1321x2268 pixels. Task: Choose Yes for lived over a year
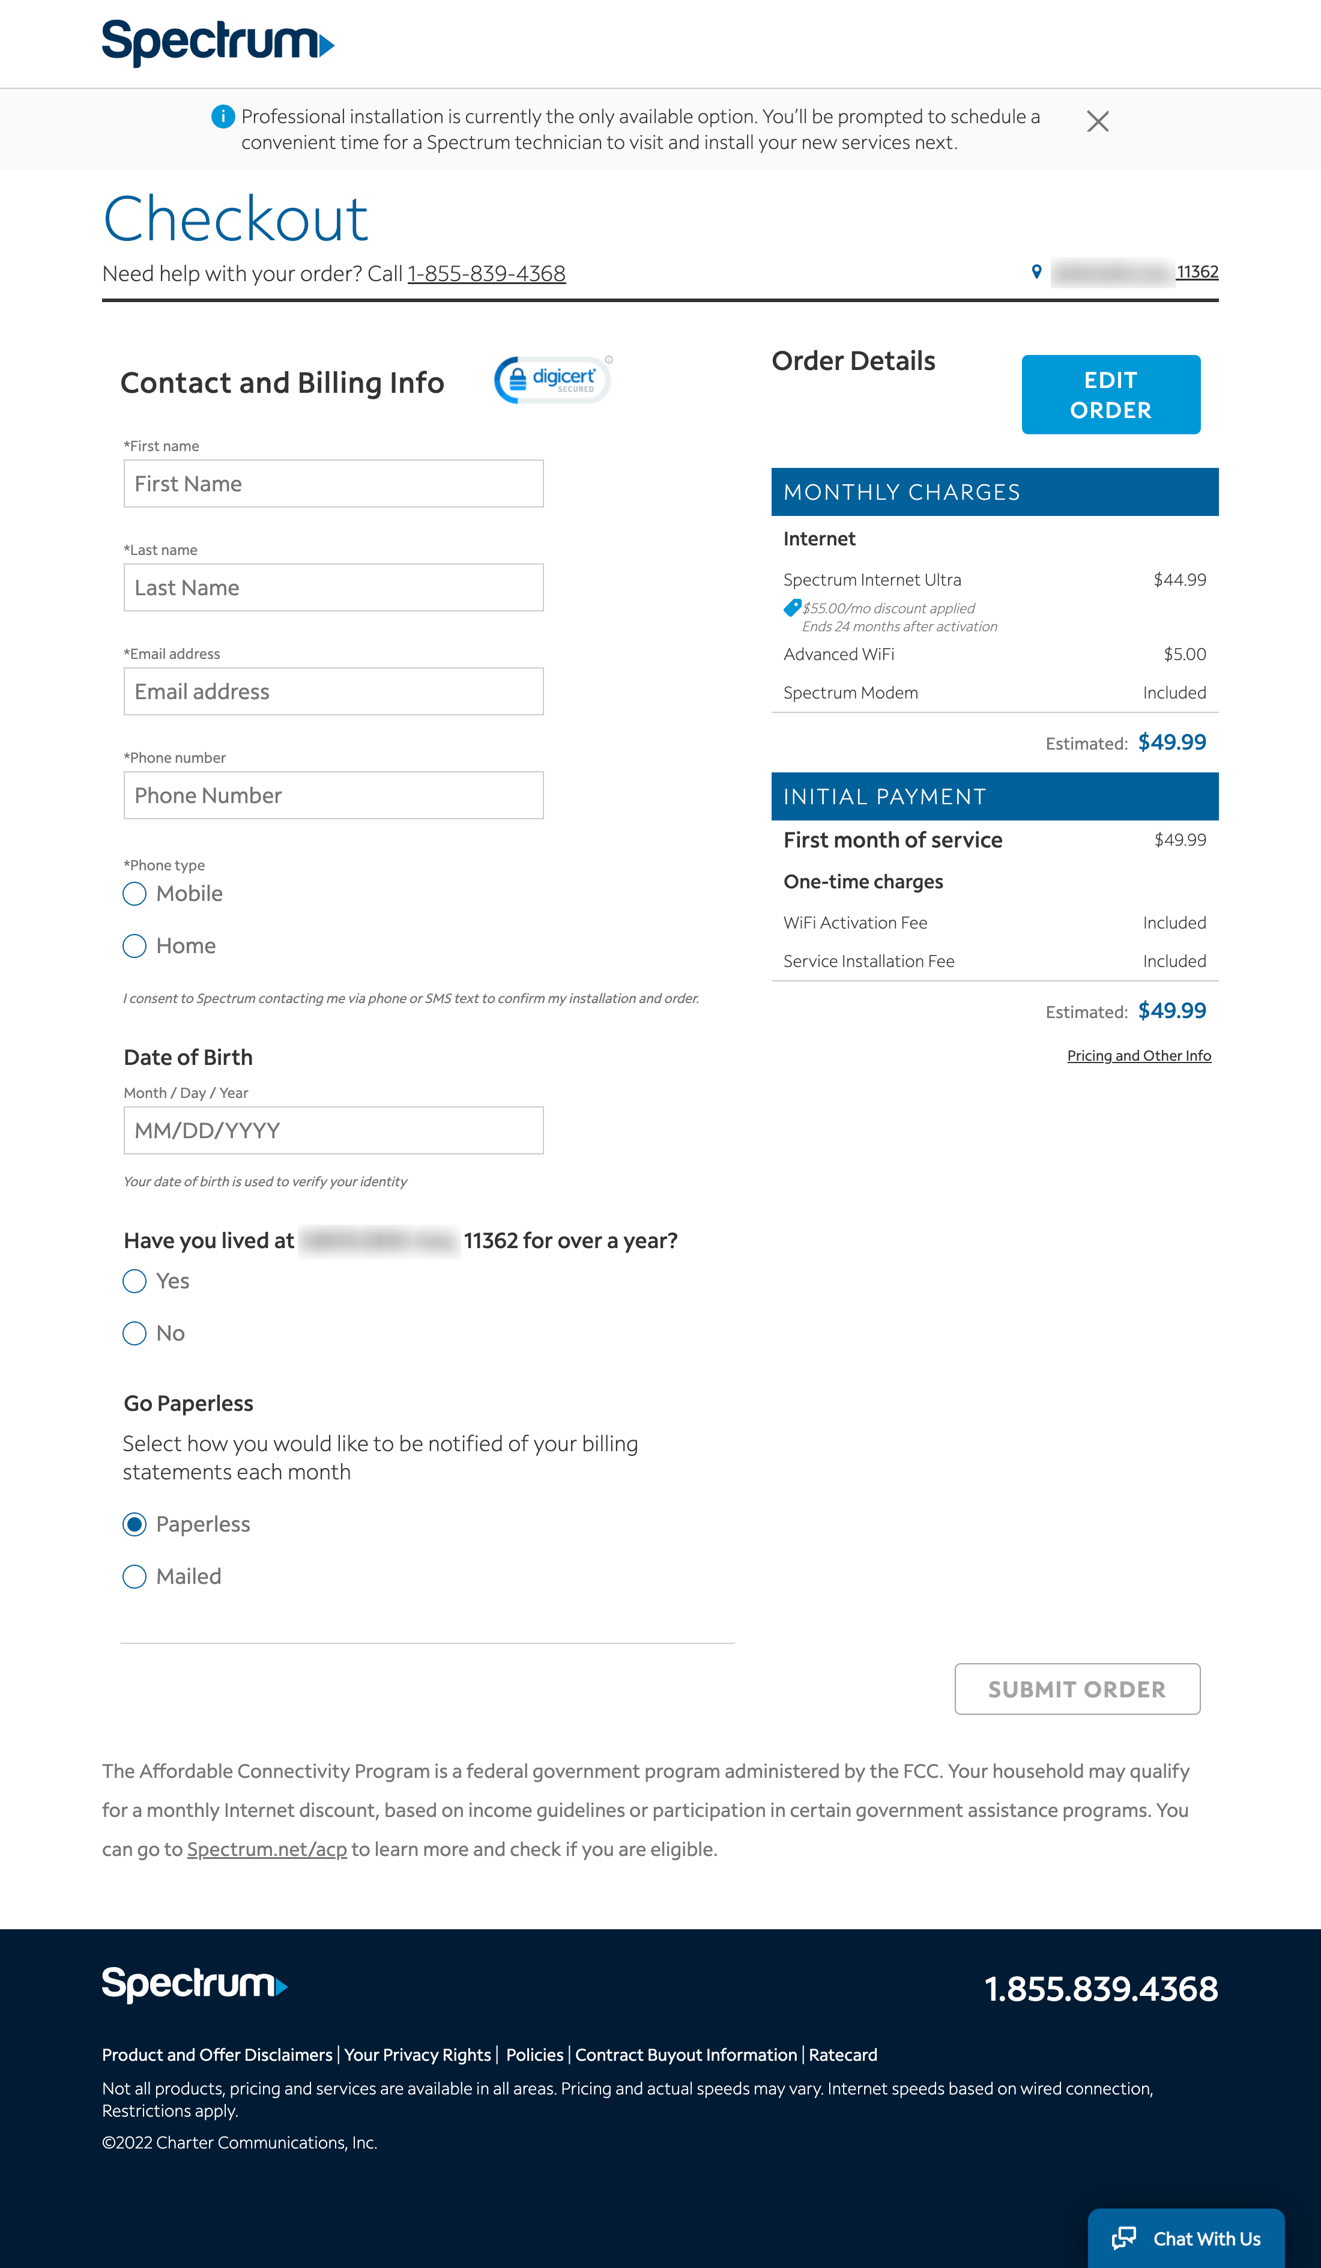(135, 1281)
